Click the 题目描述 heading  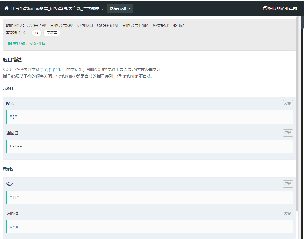coord(12,60)
